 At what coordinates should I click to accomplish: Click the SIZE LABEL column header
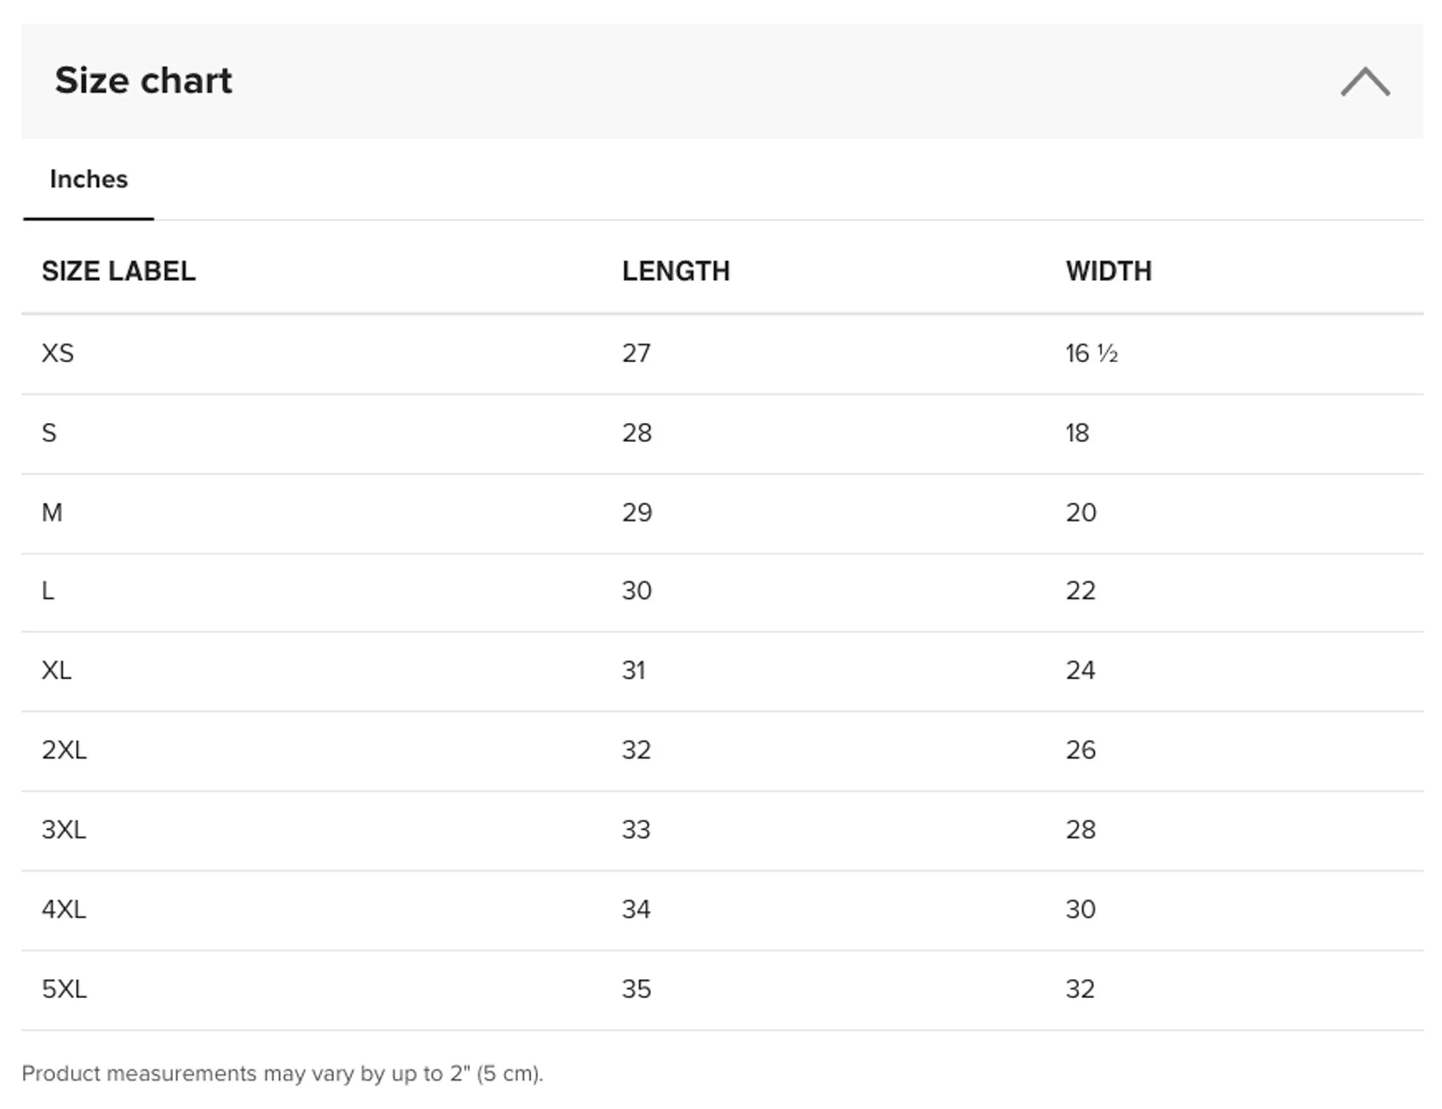[x=118, y=271]
